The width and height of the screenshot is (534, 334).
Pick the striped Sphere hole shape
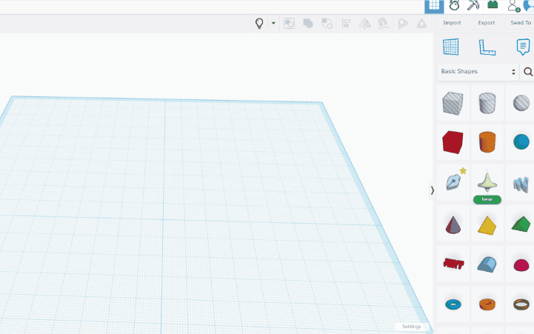[x=521, y=103]
